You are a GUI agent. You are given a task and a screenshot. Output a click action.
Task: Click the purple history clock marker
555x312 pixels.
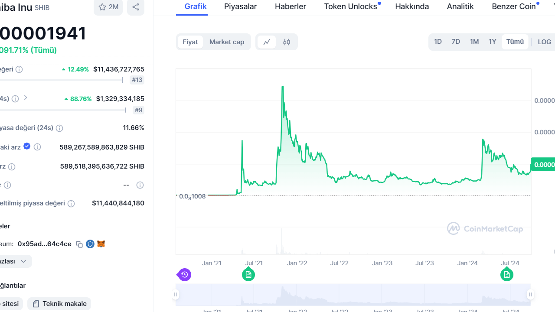184,274
